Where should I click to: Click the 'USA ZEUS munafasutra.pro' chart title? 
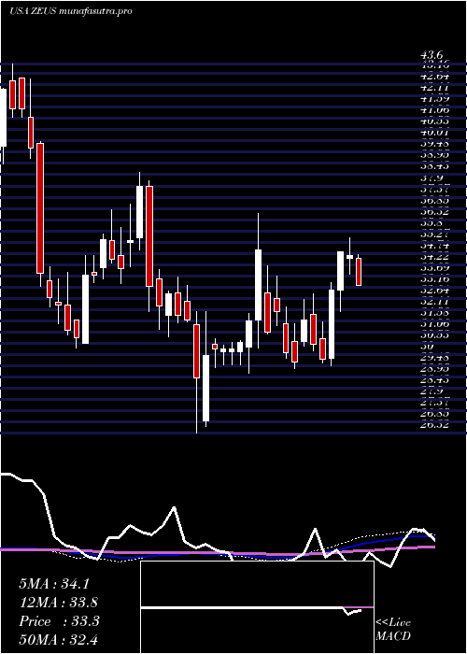click(x=70, y=11)
